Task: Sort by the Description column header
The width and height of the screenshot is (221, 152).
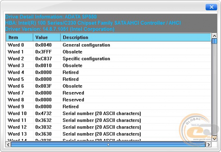Action: (136, 37)
